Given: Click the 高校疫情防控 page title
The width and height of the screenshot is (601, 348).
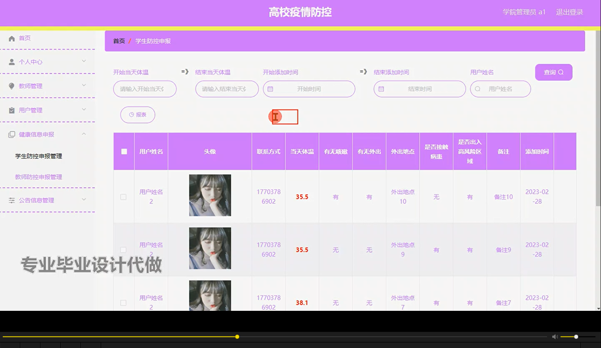Looking at the screenshot, I should point(300,12).
